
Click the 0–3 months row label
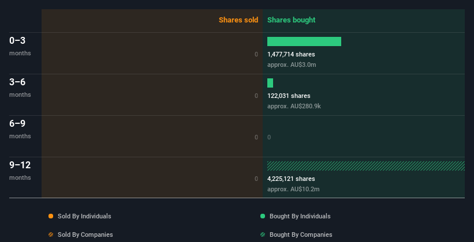pyautogui.click(x=20, y=46)
